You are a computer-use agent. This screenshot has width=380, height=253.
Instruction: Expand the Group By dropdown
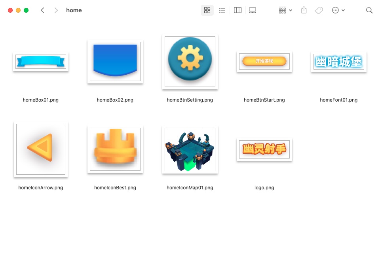[285, 10]
